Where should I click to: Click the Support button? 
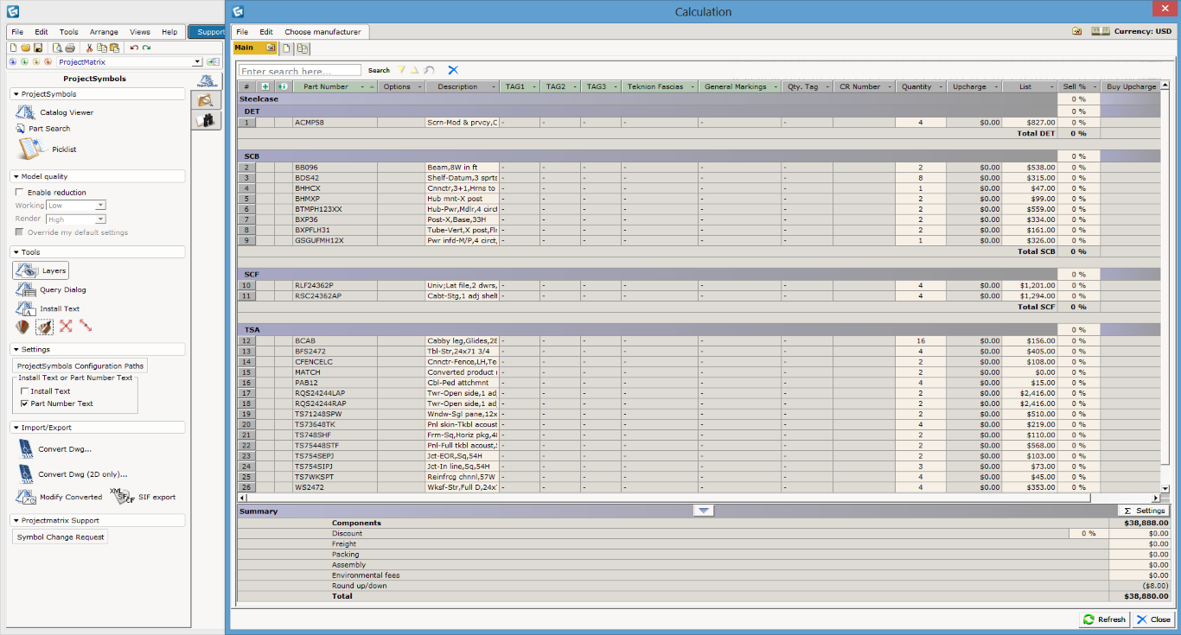[207, 32]
